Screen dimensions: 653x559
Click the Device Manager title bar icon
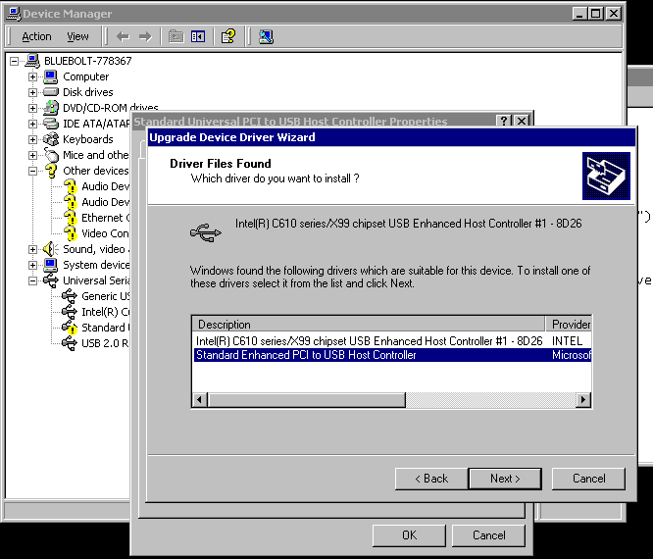[14, 14]
